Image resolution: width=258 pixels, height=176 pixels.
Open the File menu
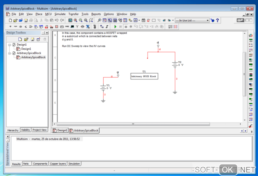[14, 14]
